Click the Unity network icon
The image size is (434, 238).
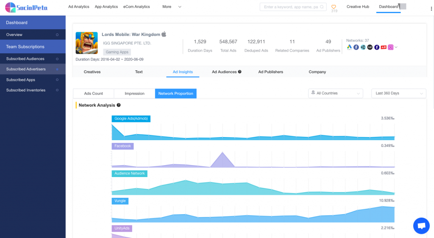pos(363,47)
